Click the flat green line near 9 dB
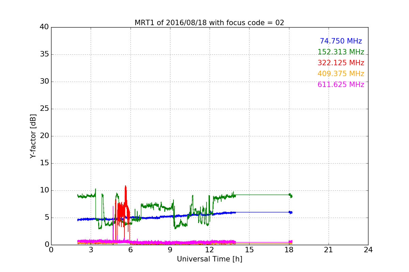Screen dimensions: 409x272 (262, 195)
